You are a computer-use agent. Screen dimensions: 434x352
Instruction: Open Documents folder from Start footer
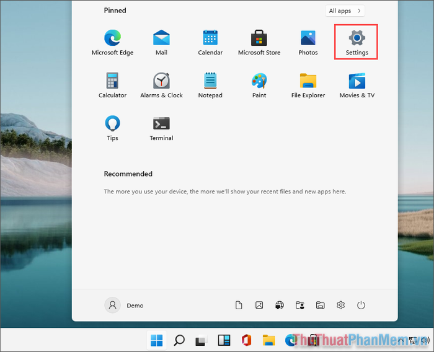(x=239, y=306)
